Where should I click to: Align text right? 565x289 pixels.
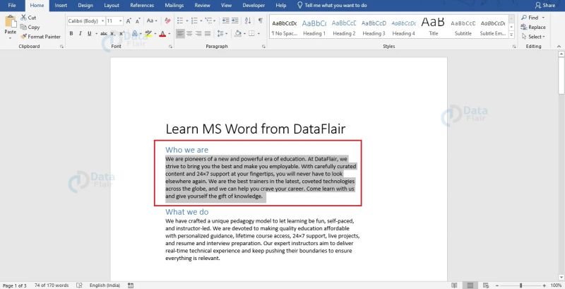[x=198, y=33]
